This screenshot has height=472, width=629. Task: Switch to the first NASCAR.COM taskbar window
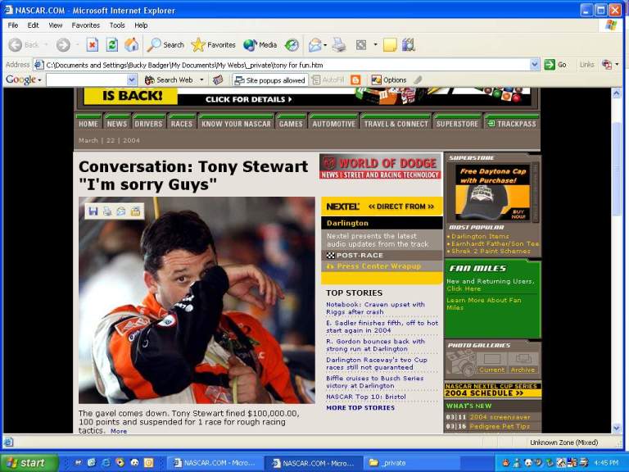click(215, 463)
